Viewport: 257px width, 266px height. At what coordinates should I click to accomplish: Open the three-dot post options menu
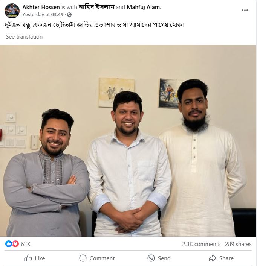(x=245, y=10)
